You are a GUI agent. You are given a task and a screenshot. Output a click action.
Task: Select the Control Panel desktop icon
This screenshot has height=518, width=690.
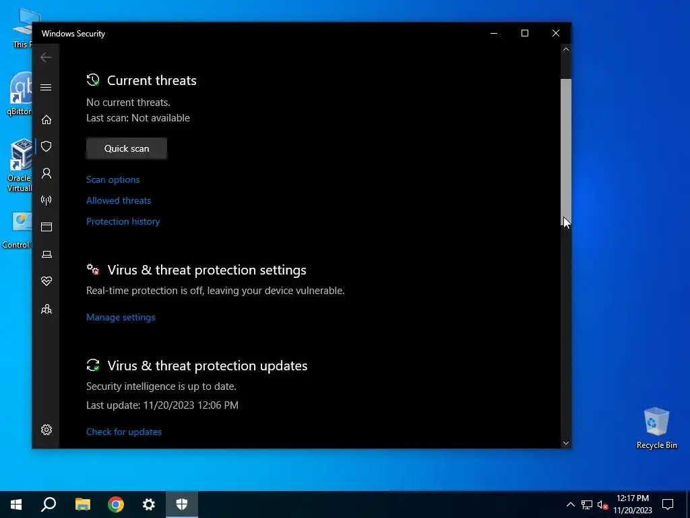coord(18,231)
